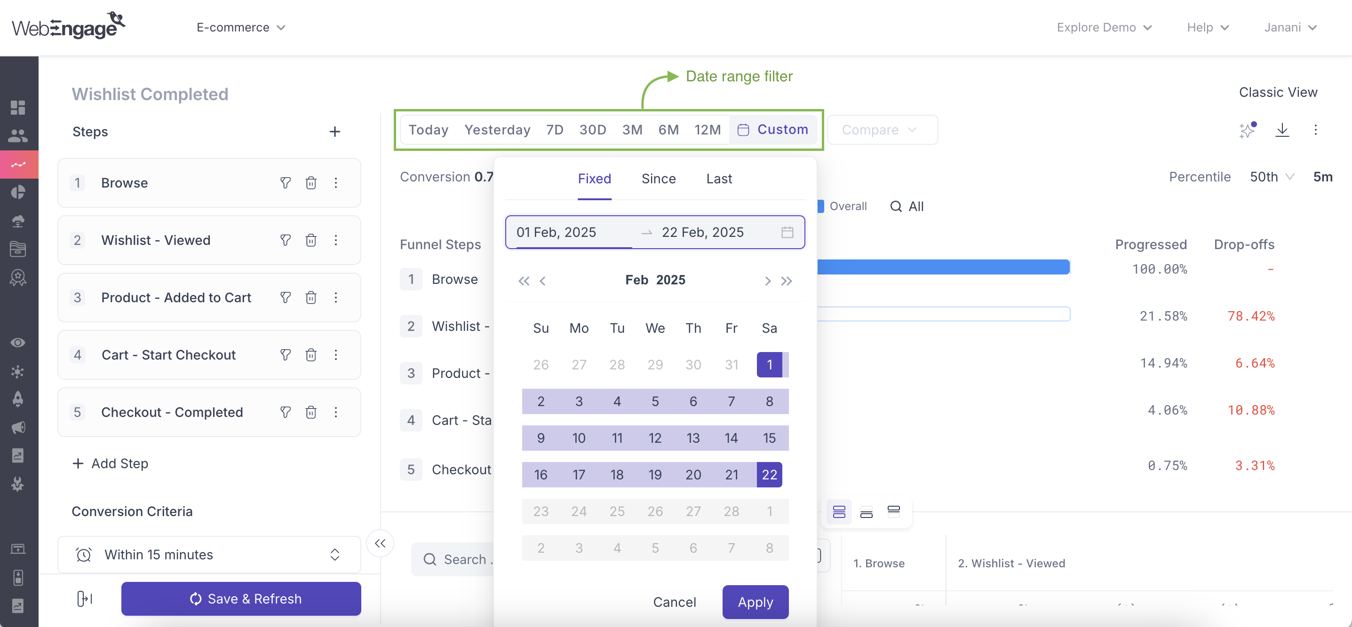
Task: Collapse the left panel with double chevron
Action: 380,544
